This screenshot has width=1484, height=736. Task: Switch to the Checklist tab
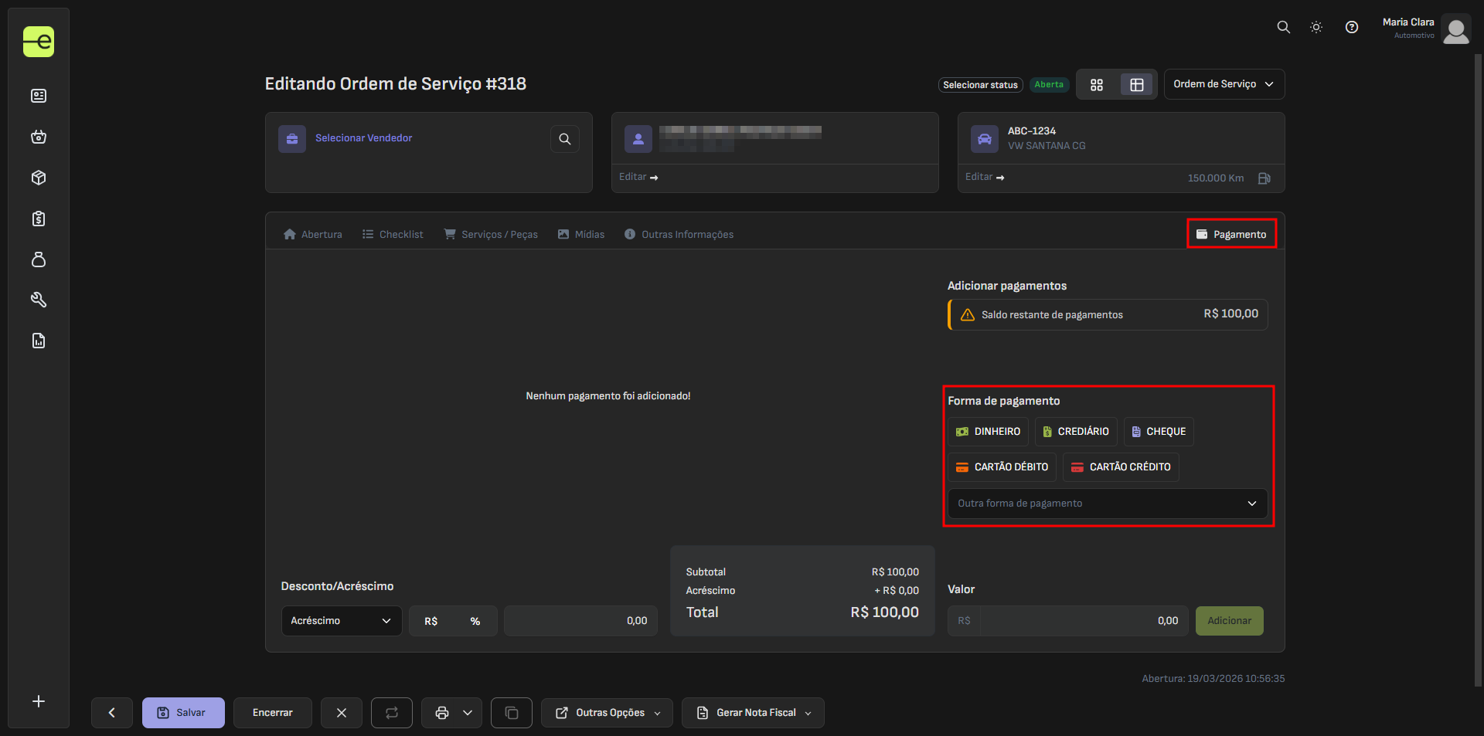tap(393, 234)
